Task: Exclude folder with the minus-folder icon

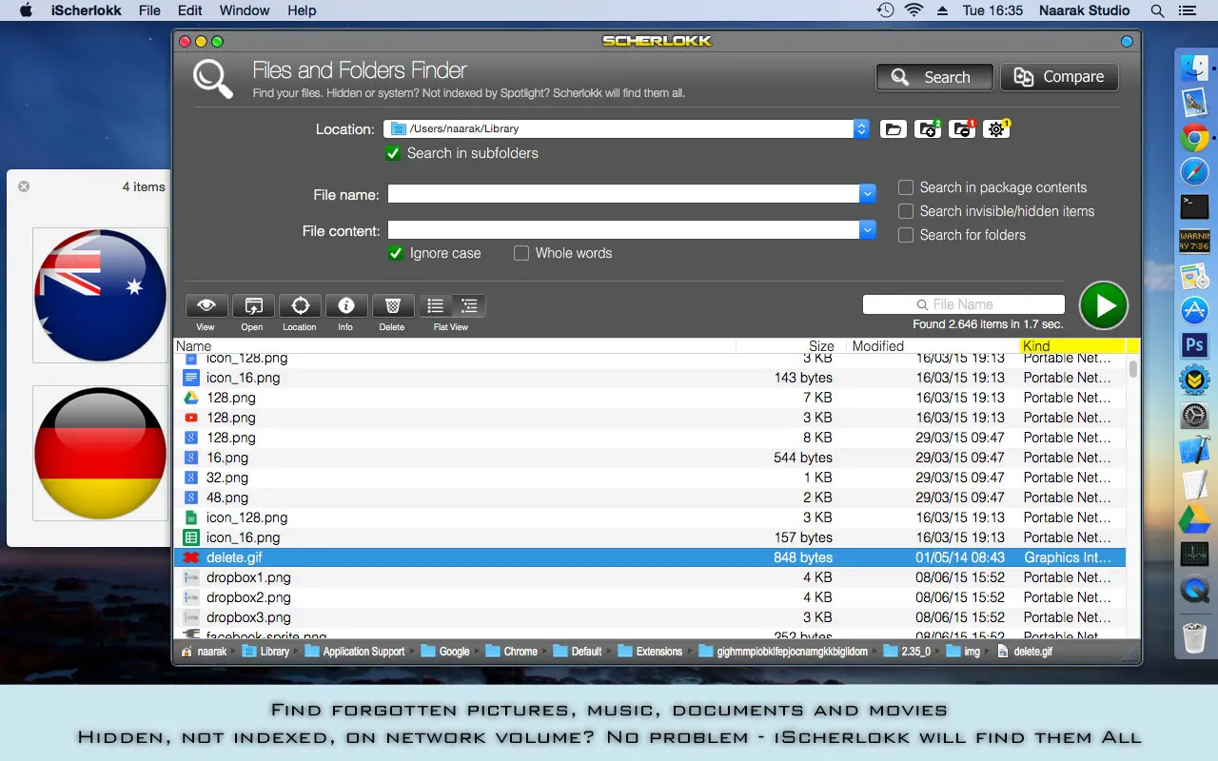Action: point(962,129)
